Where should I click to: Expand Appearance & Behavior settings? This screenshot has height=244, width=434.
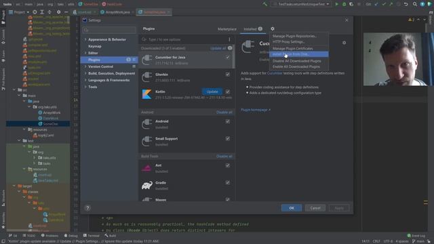click(x=85, y=39)
